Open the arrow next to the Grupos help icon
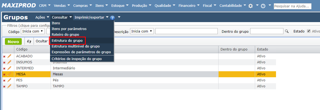The image size is (320, 110). [119, 17]
